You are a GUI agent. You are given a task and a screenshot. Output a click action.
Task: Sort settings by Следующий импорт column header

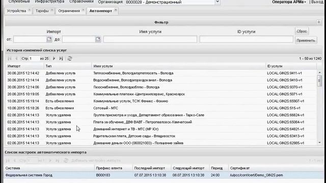pyautogui.click(x=190, y=168)
